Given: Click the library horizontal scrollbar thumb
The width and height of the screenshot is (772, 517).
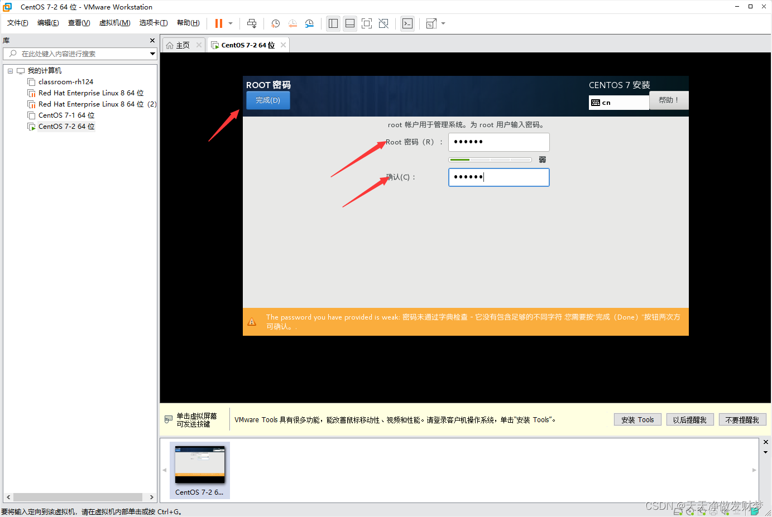Looking at the screenshot, I should (78, 497).
